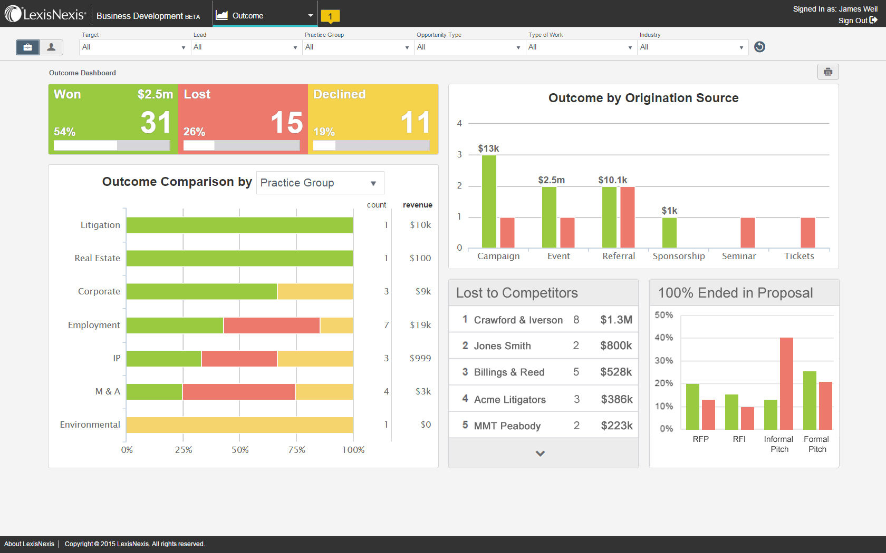Screen dimensions: 886x553
Task: Click the Lost to Competitors panel header
Action: click(543, 293)
